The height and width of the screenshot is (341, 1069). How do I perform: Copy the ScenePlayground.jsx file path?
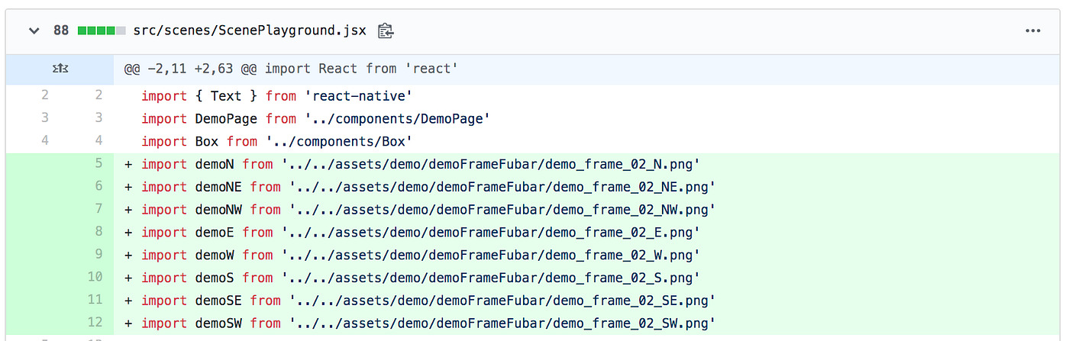386,31
